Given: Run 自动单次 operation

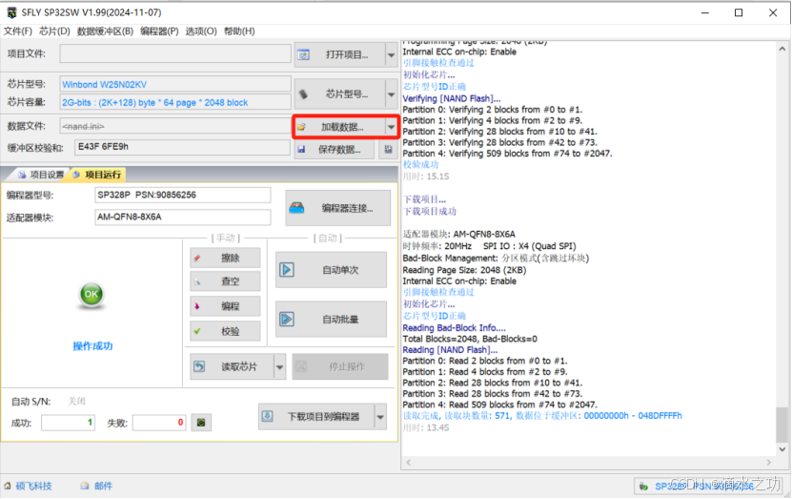Looking at the screenshot, I should 331,270.
